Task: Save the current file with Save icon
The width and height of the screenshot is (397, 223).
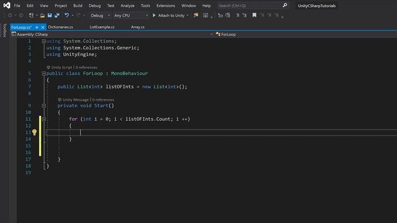Action: click(x=50, y=15)
